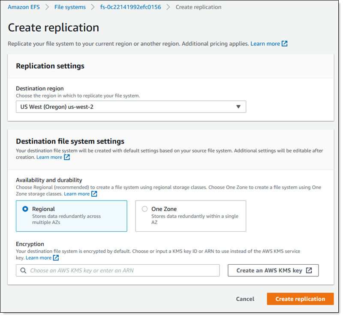Click the search magnifier in KMS key field

point(24,271)
